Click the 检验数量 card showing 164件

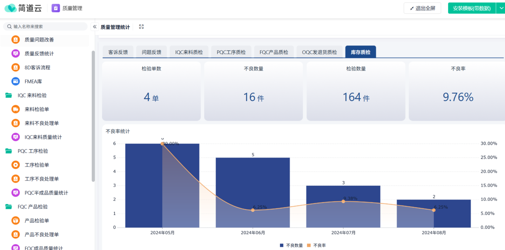coord(356,91)
